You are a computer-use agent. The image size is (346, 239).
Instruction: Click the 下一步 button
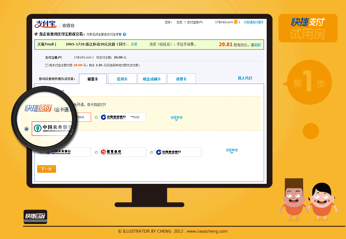[47, 169]
